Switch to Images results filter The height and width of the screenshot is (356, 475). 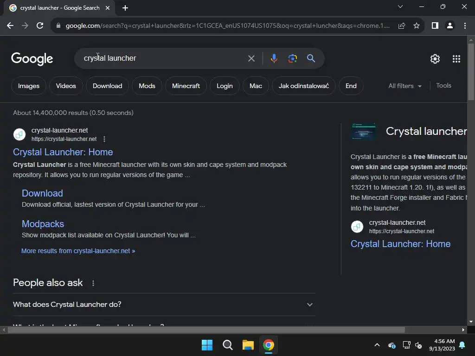click(x=28, y=86)
